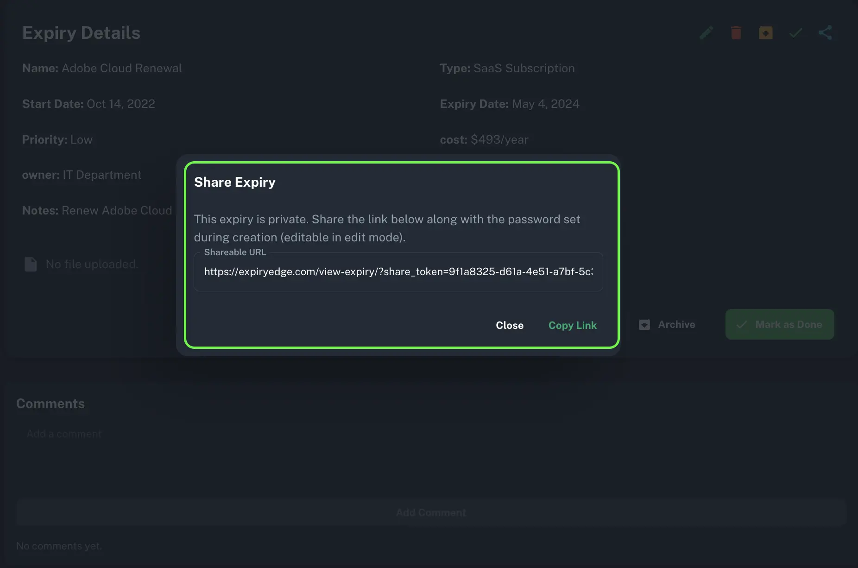Image resolution: width=858 pixels, height=568 pixels.
Task: Click Copy Link button
Action: (x=572, y=325)
